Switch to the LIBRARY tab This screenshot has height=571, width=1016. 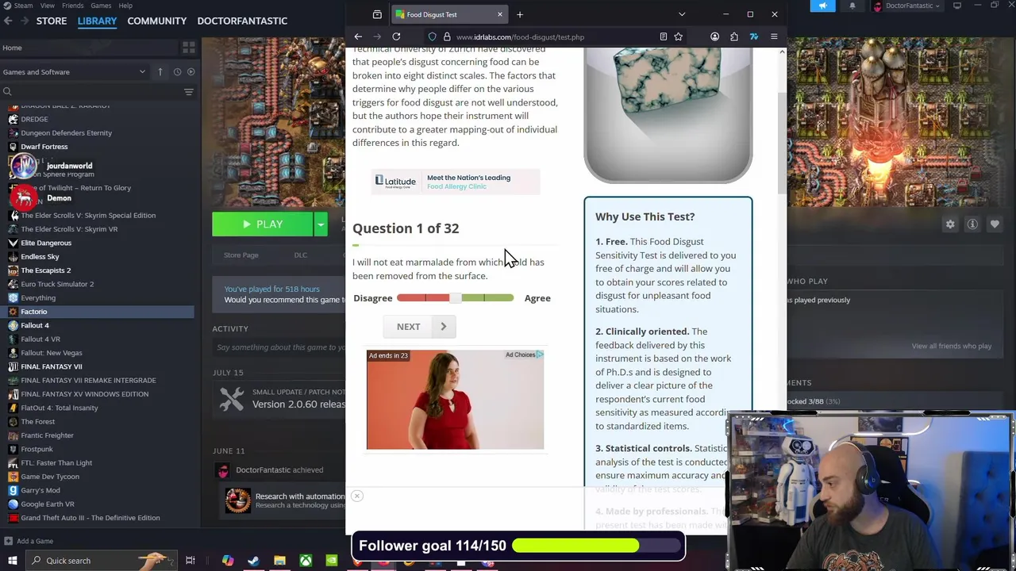coord(97,21)
